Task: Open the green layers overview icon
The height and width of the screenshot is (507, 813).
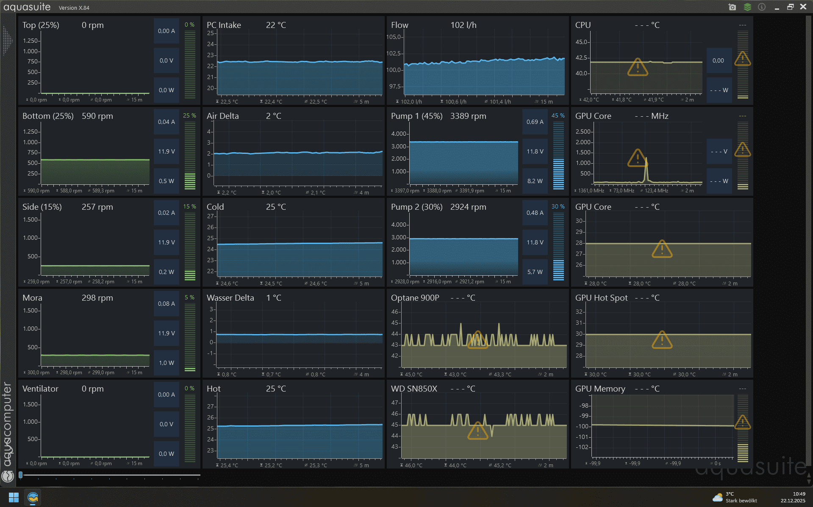Action: click(747, 7)
